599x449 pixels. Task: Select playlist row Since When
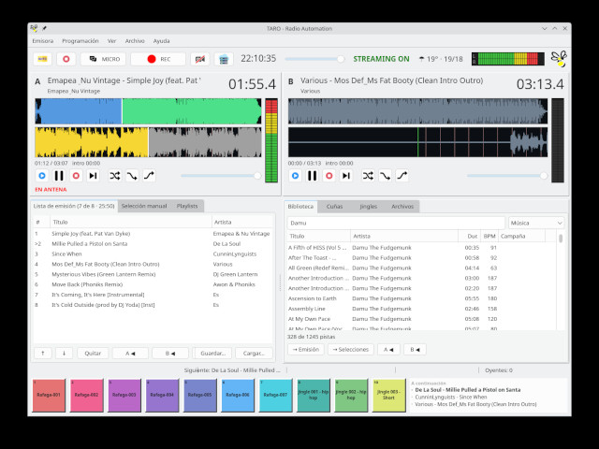tap(153, 253)
